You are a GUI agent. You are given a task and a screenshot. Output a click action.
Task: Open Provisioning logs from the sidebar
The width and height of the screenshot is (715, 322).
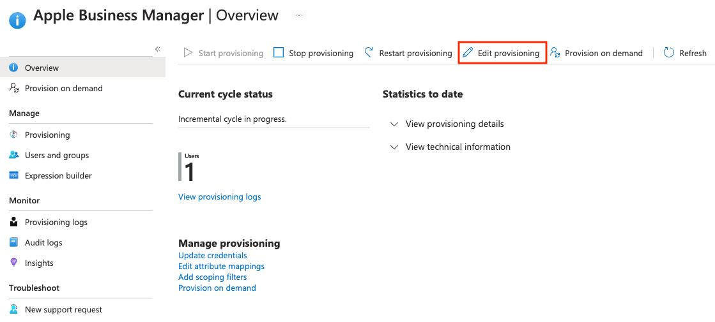(56, 222)
